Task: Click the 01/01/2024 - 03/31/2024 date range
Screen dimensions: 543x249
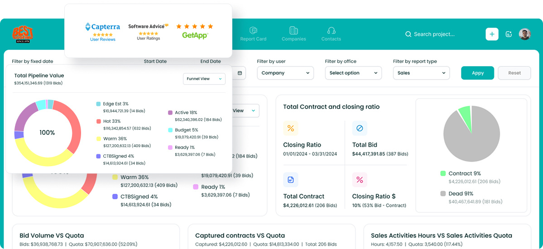Action: click(310, 154)
